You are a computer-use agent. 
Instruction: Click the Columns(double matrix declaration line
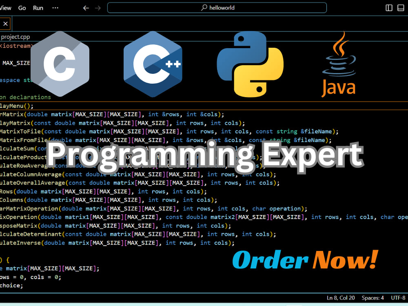pos(109,200)
